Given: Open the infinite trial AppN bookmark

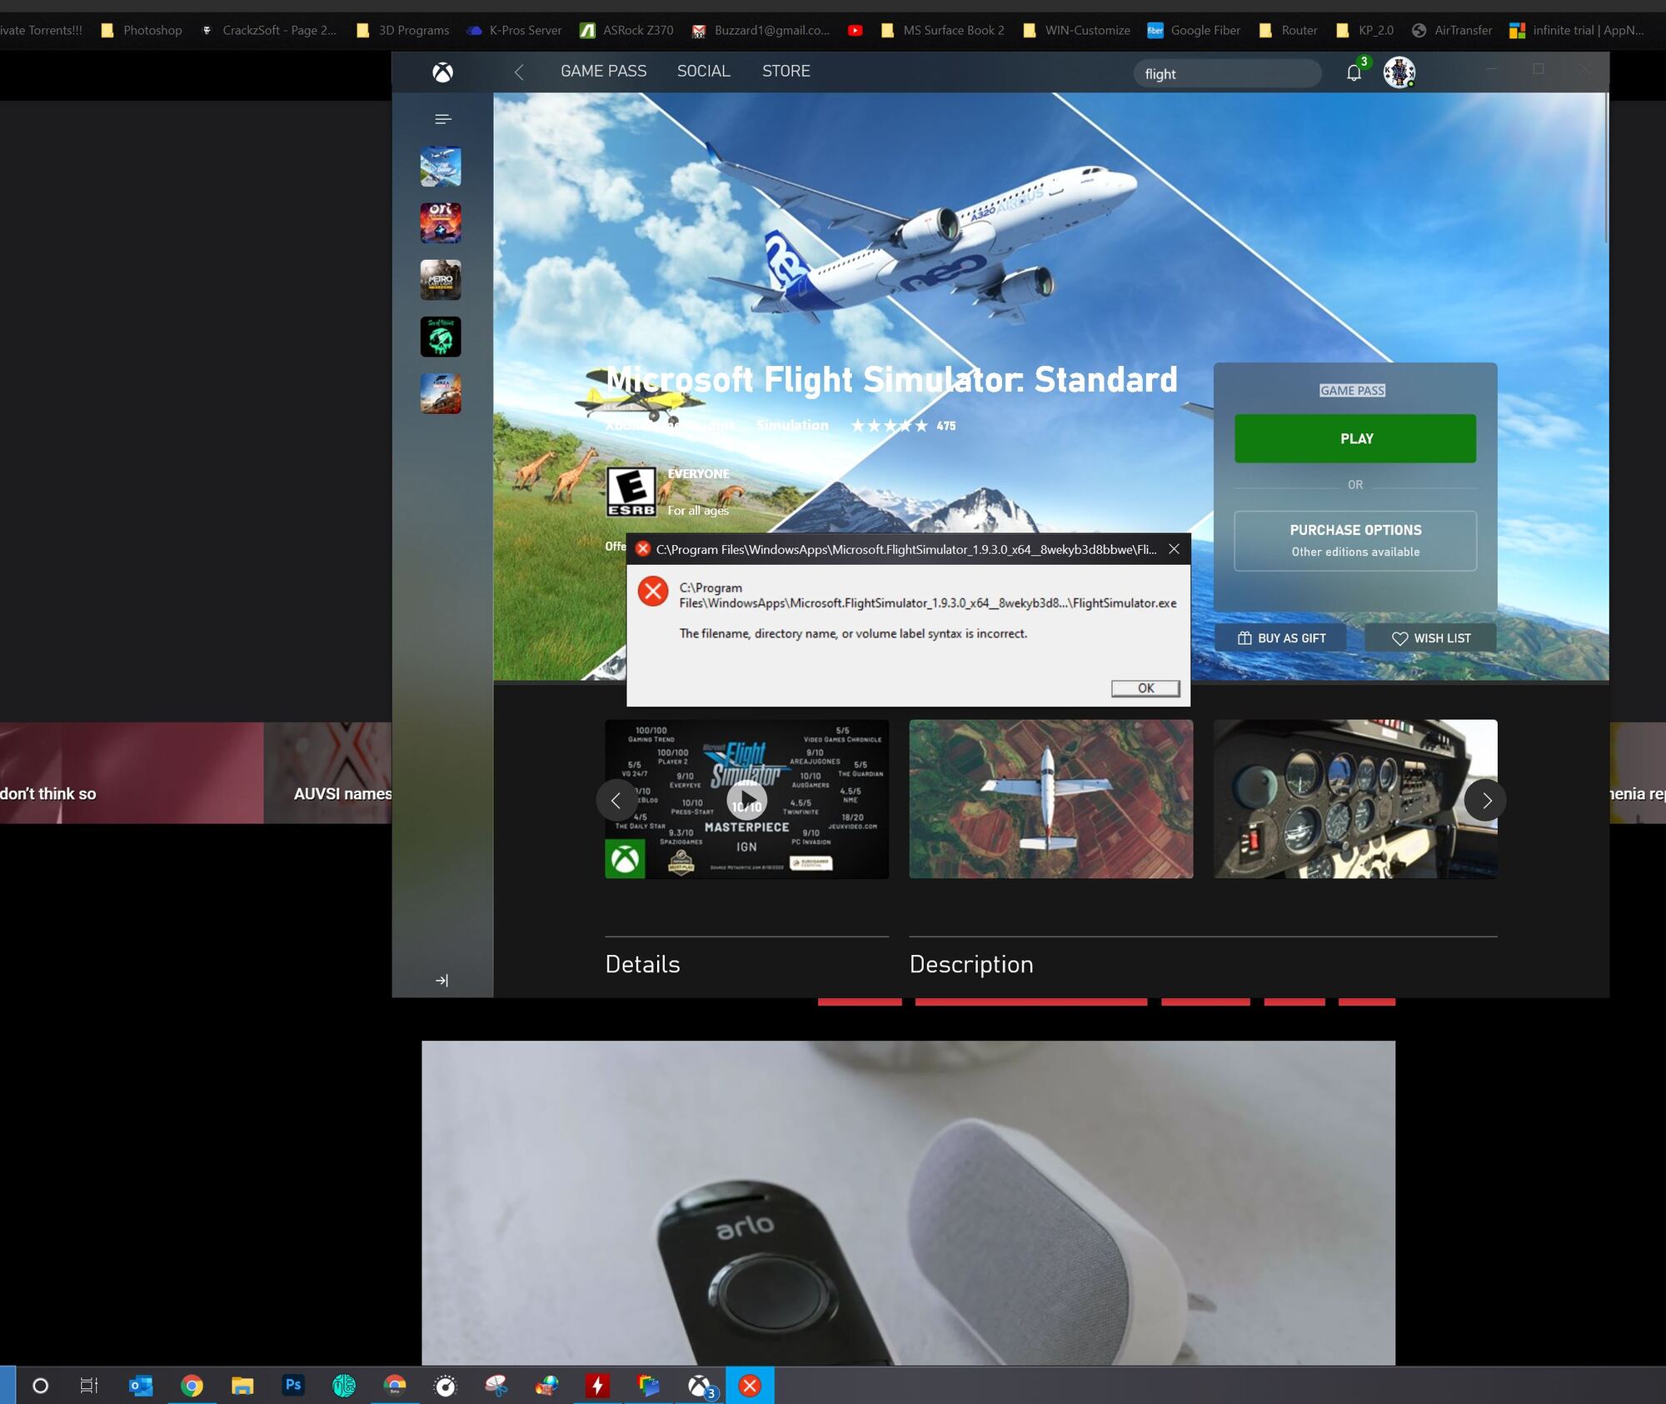Looking at the screenshot, I should [1577, 30].
